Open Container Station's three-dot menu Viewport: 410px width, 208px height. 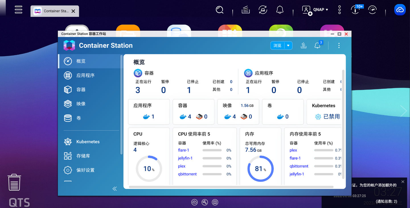point(339,45)
